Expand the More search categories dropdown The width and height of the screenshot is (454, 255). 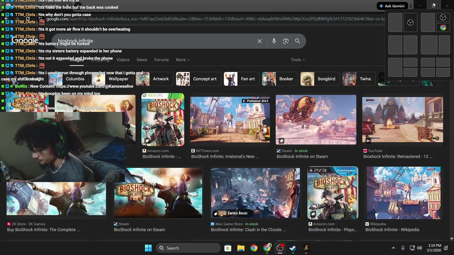(x=183, y=60)
